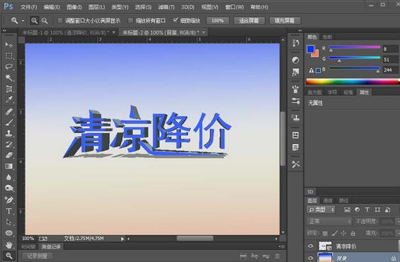The height and width of the screenshot is (262, 400).
Task: Open the zoom tool preset picker arrow
Action: coord(23,21)
